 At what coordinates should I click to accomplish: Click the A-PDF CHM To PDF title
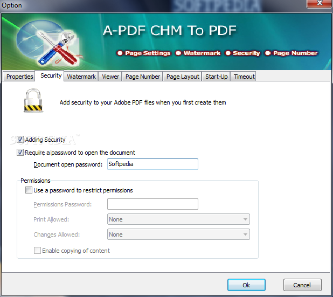pos(170,30)
